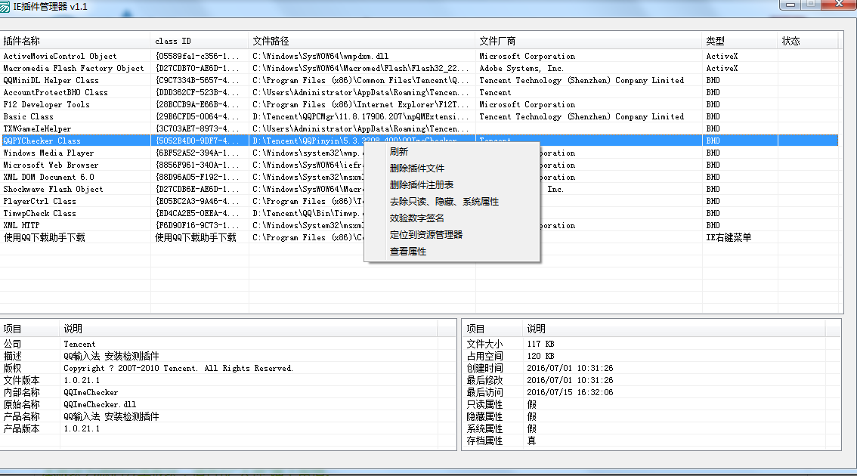Click 效验数字签名 in the context menu

point(416,218)
